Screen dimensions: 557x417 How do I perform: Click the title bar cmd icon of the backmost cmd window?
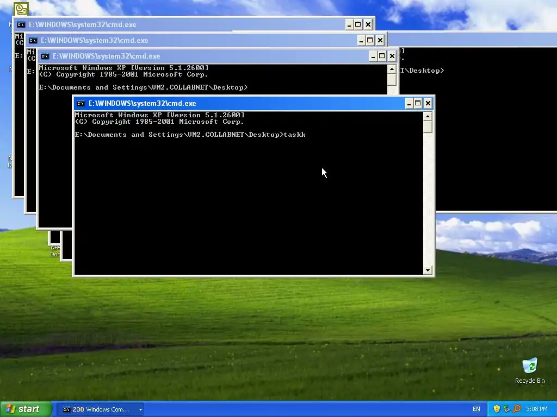[21, 25]
